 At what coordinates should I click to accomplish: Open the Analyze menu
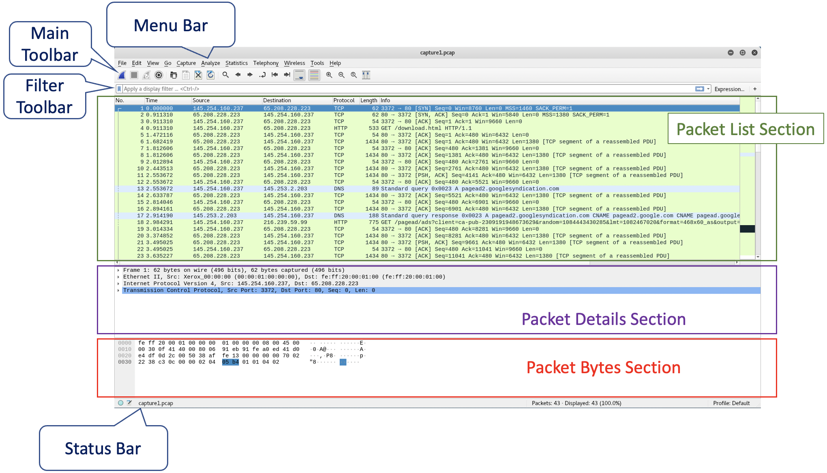pyautogui.click(x=210, y=63)
